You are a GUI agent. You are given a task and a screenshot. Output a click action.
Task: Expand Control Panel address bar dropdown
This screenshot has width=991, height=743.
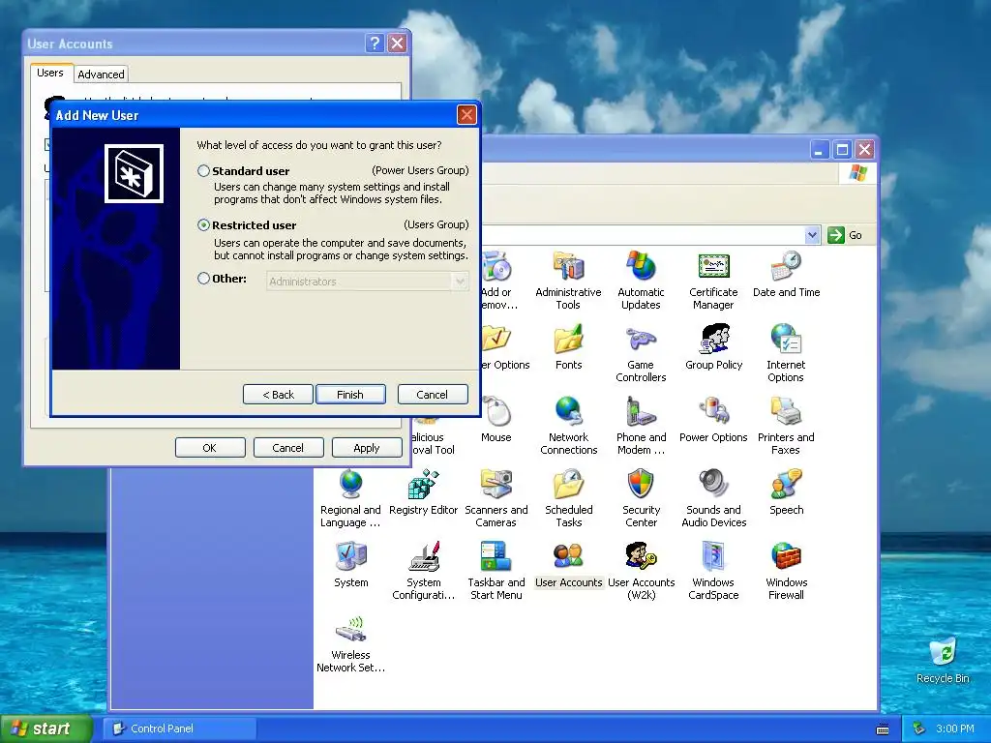812,235
